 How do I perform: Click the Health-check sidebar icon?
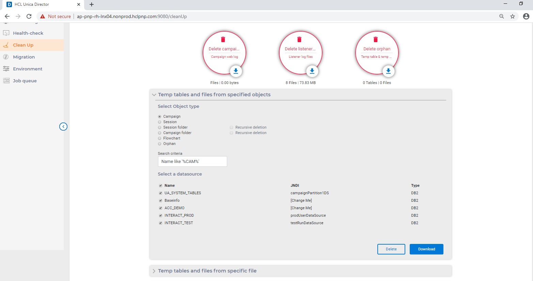pos(6,33)
